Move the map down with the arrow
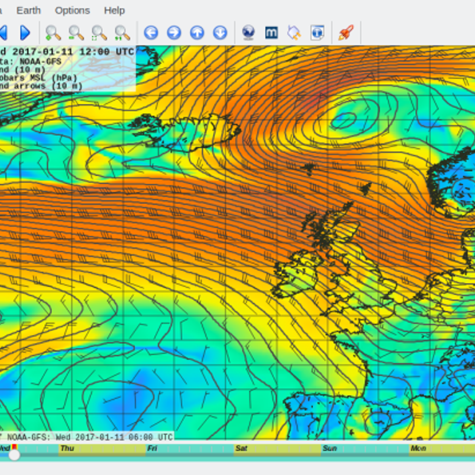Viewport: 475px width, 475px height. [220, 33]
